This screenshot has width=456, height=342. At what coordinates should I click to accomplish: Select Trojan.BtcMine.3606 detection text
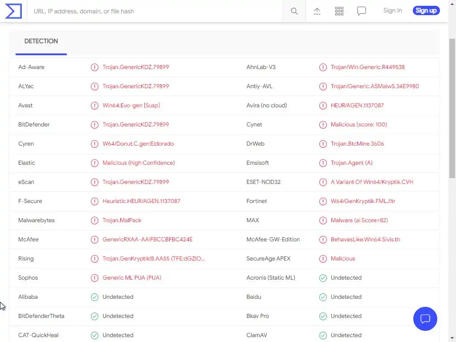tap(357, 144)
